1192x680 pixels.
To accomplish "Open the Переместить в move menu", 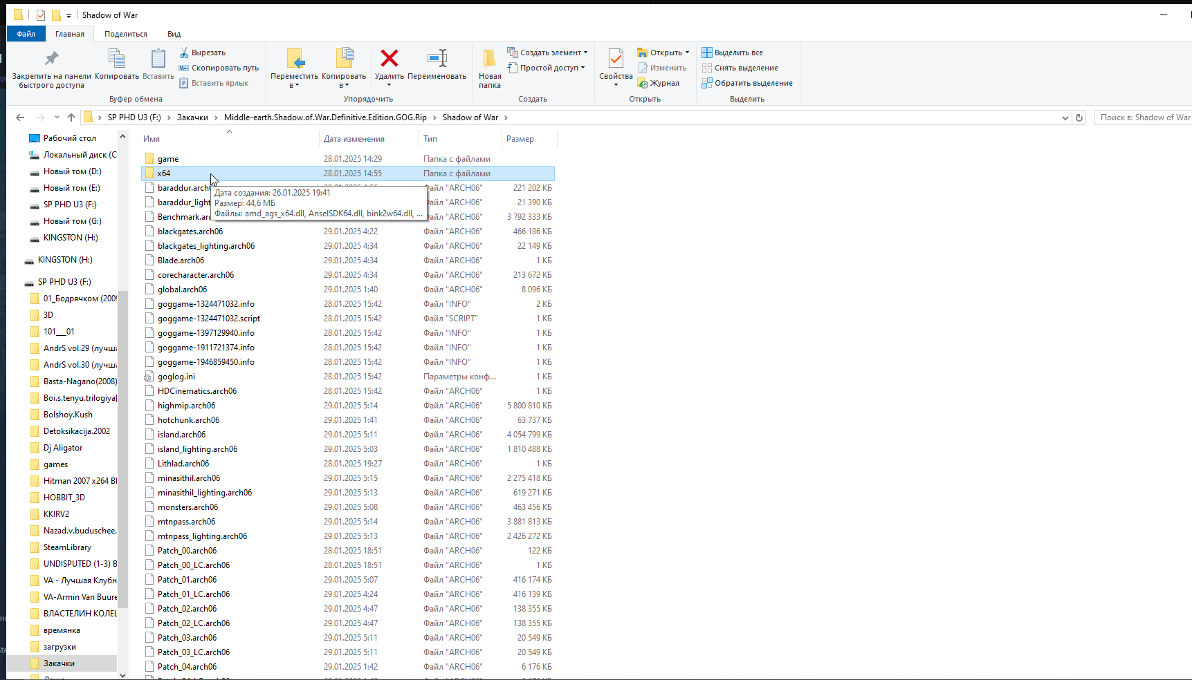I will [295, 68].
